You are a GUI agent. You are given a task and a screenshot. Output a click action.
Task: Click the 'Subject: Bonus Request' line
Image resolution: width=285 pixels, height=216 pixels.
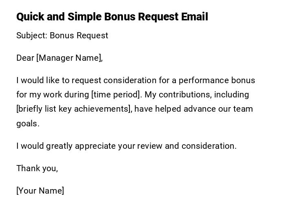[62, 35]
